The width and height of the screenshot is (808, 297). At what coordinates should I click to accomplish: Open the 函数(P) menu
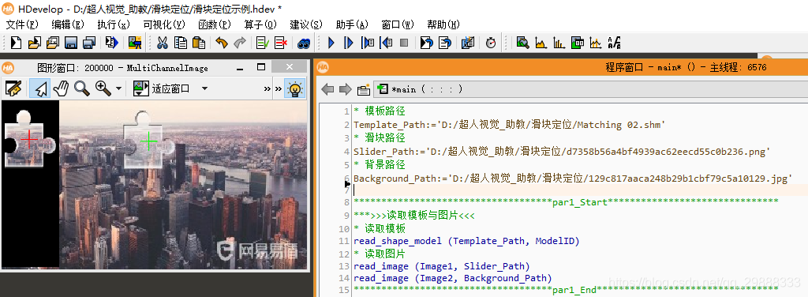click(x=215, y=24)
